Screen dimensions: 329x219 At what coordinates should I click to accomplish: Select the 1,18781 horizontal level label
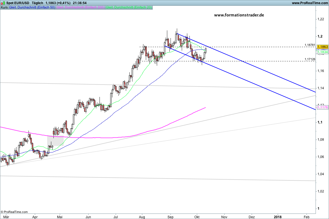[x=310, y=45]
